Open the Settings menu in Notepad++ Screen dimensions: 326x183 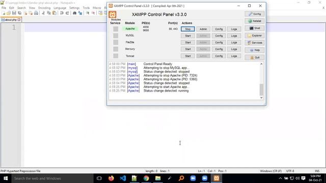pos(74,8)
